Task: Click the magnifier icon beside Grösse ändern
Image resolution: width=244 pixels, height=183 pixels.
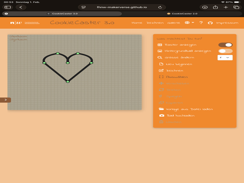Action: click(x=160, y=58)
